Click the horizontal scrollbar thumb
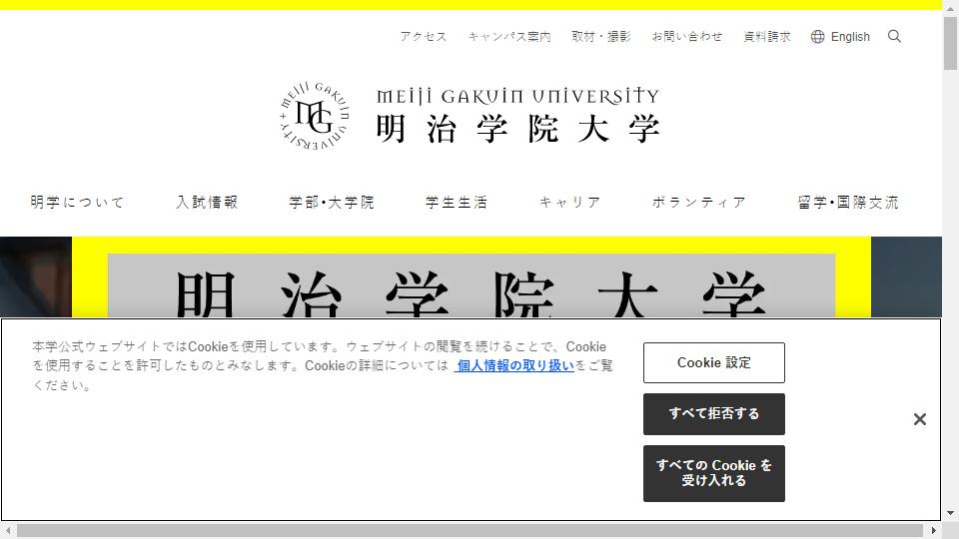The image size is (959, 539). pos(470,530)
